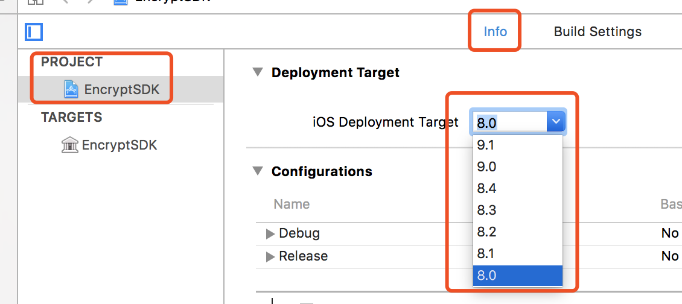The height and width of the screenshot is (304, 682).
Task: Select EncryptSDK under TARGETS
Action: pyautogui.click(x=119, y=145)
